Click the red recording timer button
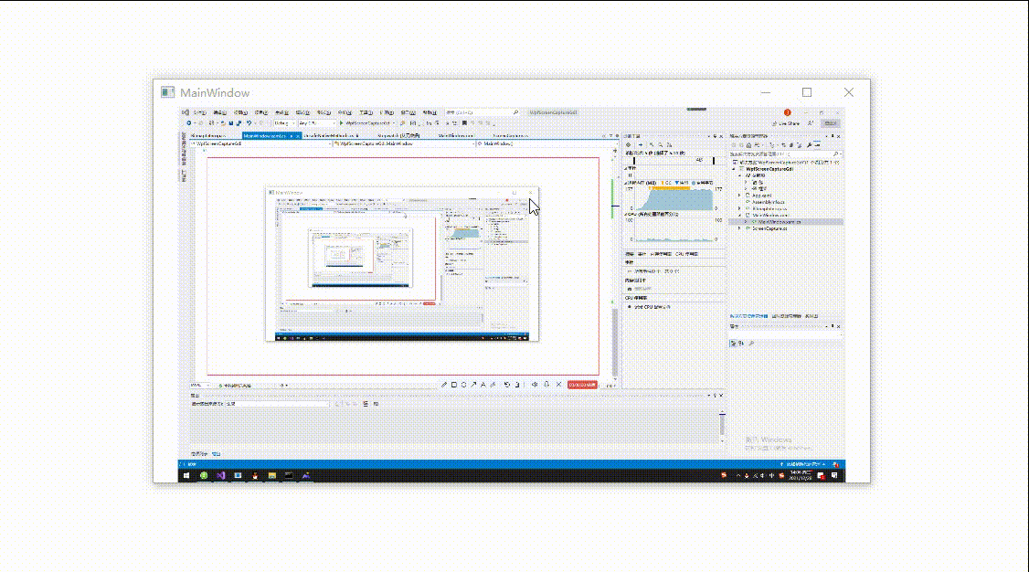This screenshot has width=1029, height=572. pos(582,385)
